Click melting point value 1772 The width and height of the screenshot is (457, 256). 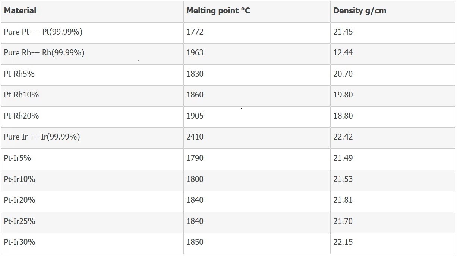pos(195,32)
